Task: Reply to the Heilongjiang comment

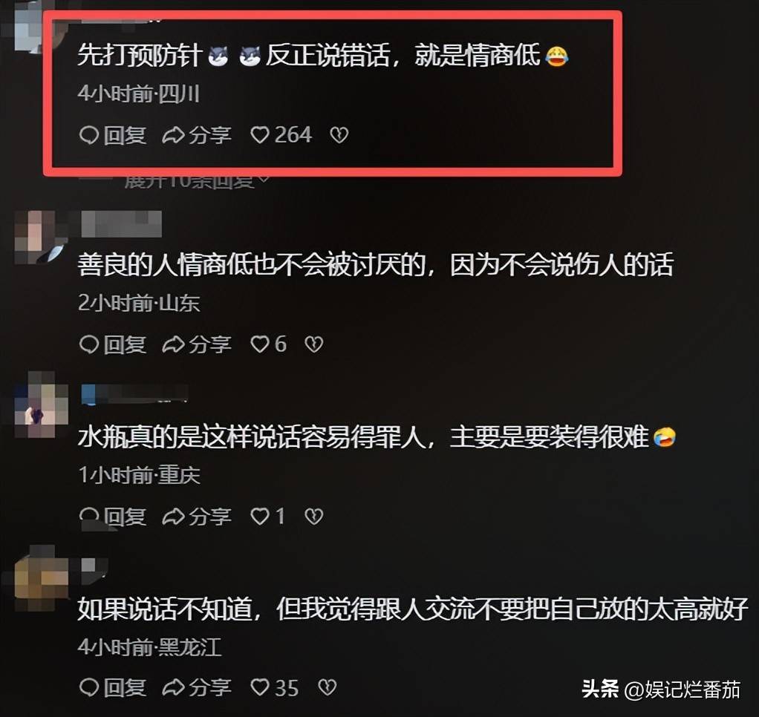Action: [112, 687]
